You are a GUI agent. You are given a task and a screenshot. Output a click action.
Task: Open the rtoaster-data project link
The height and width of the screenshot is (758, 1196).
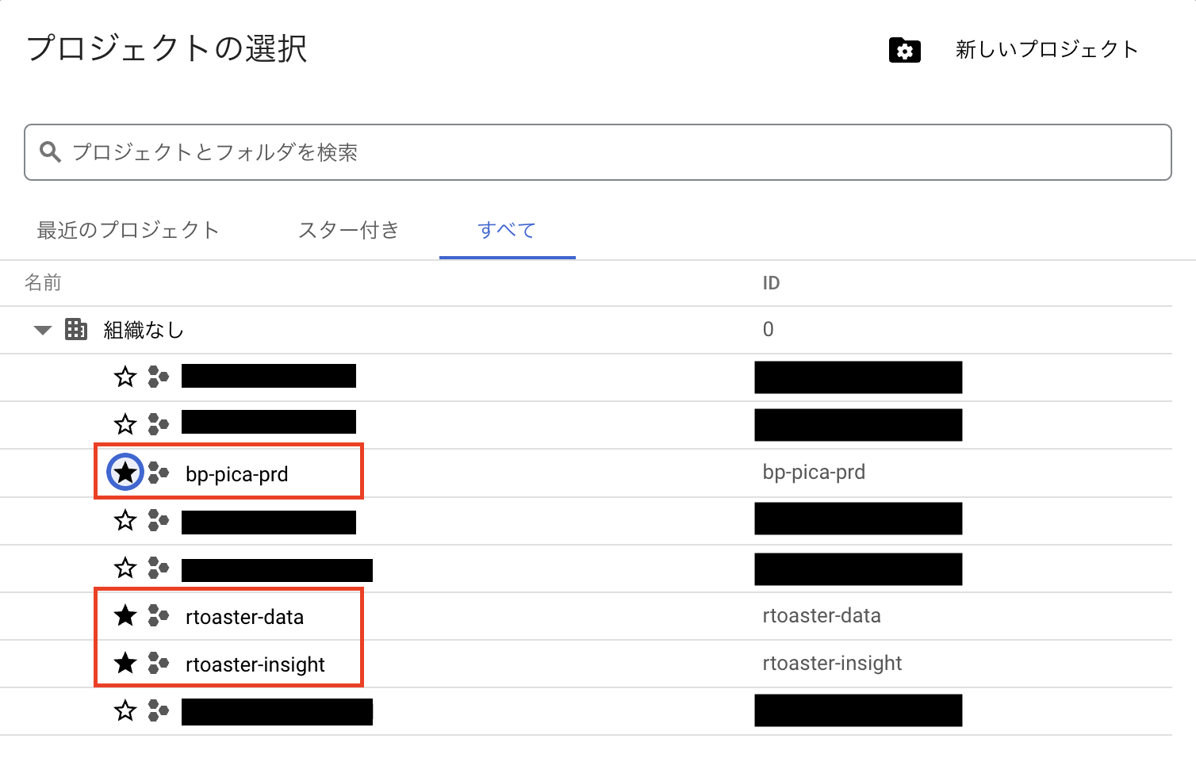click(x=244, y=617)
